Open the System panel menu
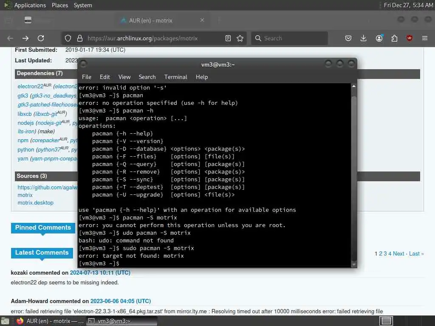The width and height of the screenshot is (435, 326). 83,5
